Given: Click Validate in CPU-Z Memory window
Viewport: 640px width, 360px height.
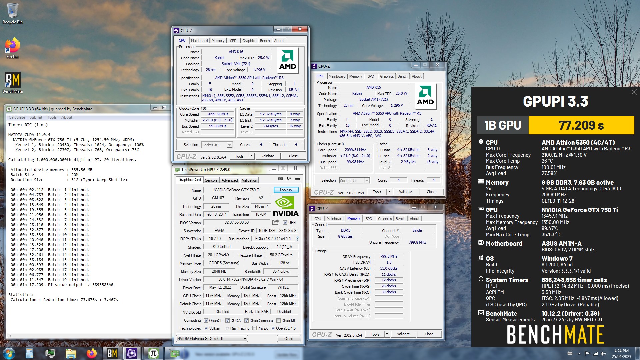Looking at the screenshot, I should pyautogui.click(x=403, y=334).
